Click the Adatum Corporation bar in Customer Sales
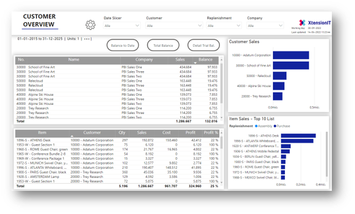This screenshot has height=214, width=355. (291, 55)
